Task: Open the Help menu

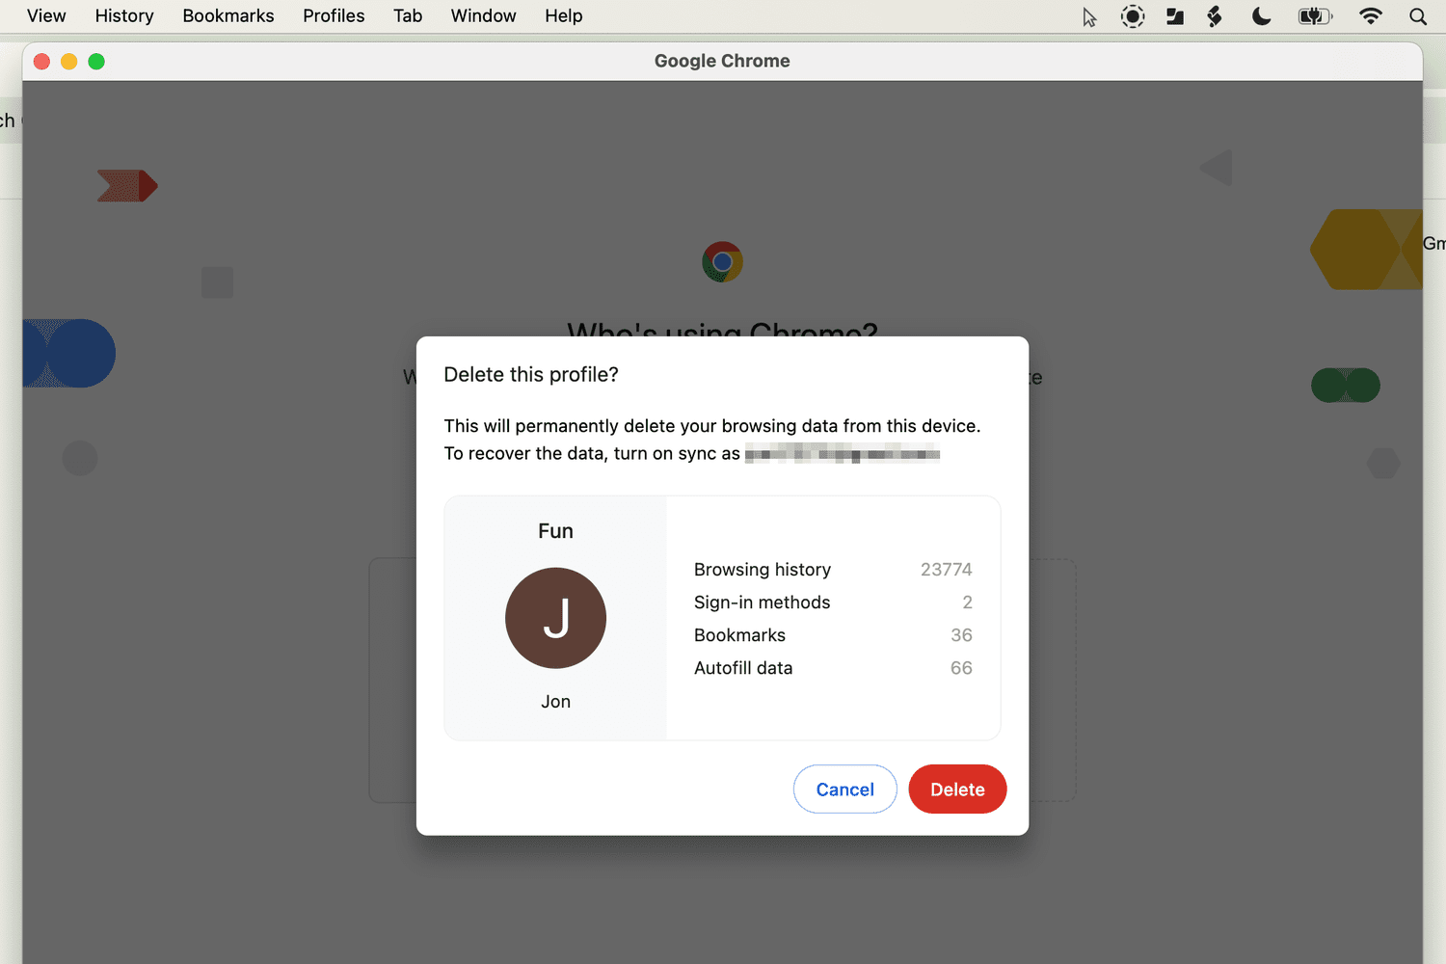Action: [563, 15]
